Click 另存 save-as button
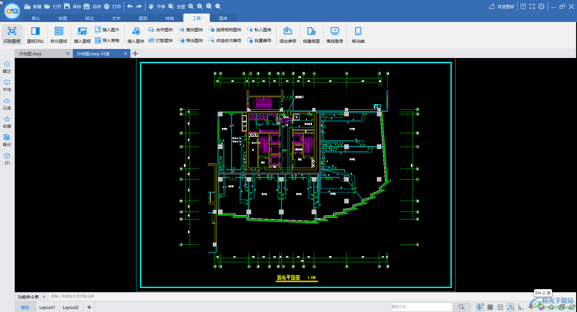 click(x=92, y=6)
